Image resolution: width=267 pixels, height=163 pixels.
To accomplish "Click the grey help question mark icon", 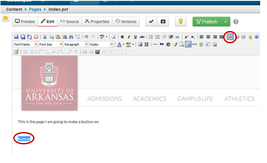I will click(x=236, y=22).
